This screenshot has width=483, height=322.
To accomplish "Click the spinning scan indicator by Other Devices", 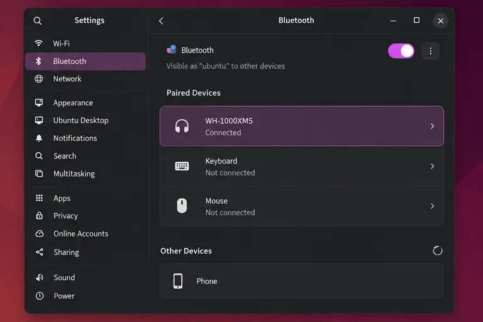I will click(438, 251).
